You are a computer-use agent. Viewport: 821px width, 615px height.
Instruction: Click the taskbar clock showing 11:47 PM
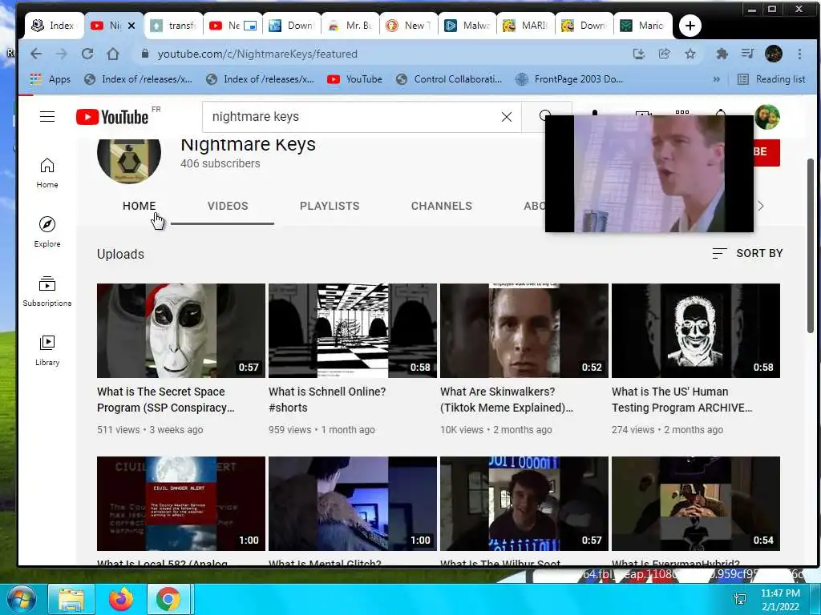click(780, 599)
